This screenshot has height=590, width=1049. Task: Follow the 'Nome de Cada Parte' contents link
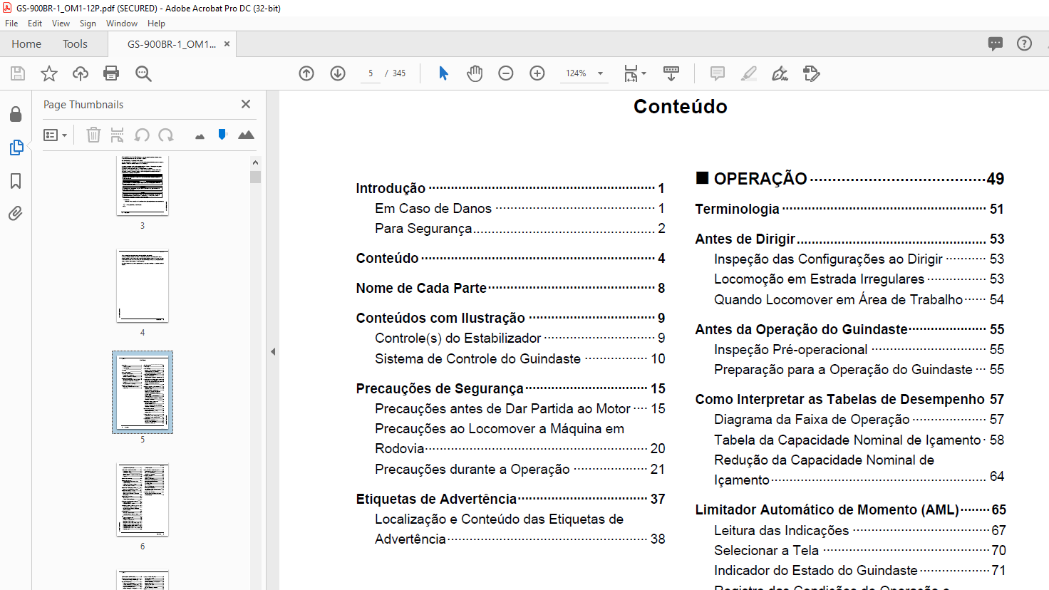(421, 288)
